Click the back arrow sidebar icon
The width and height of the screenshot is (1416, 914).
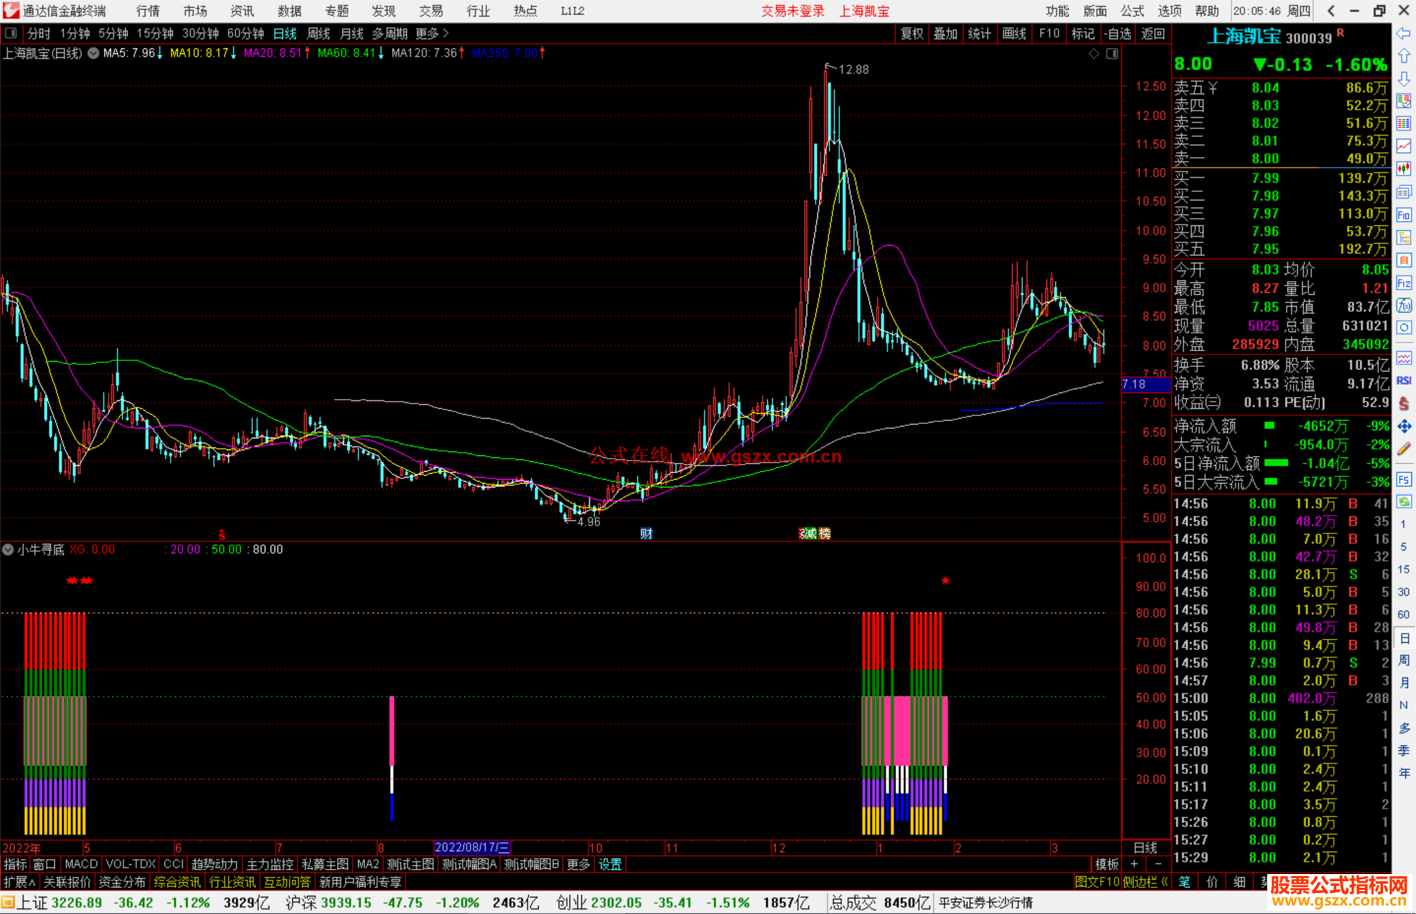coord(1404,33)
